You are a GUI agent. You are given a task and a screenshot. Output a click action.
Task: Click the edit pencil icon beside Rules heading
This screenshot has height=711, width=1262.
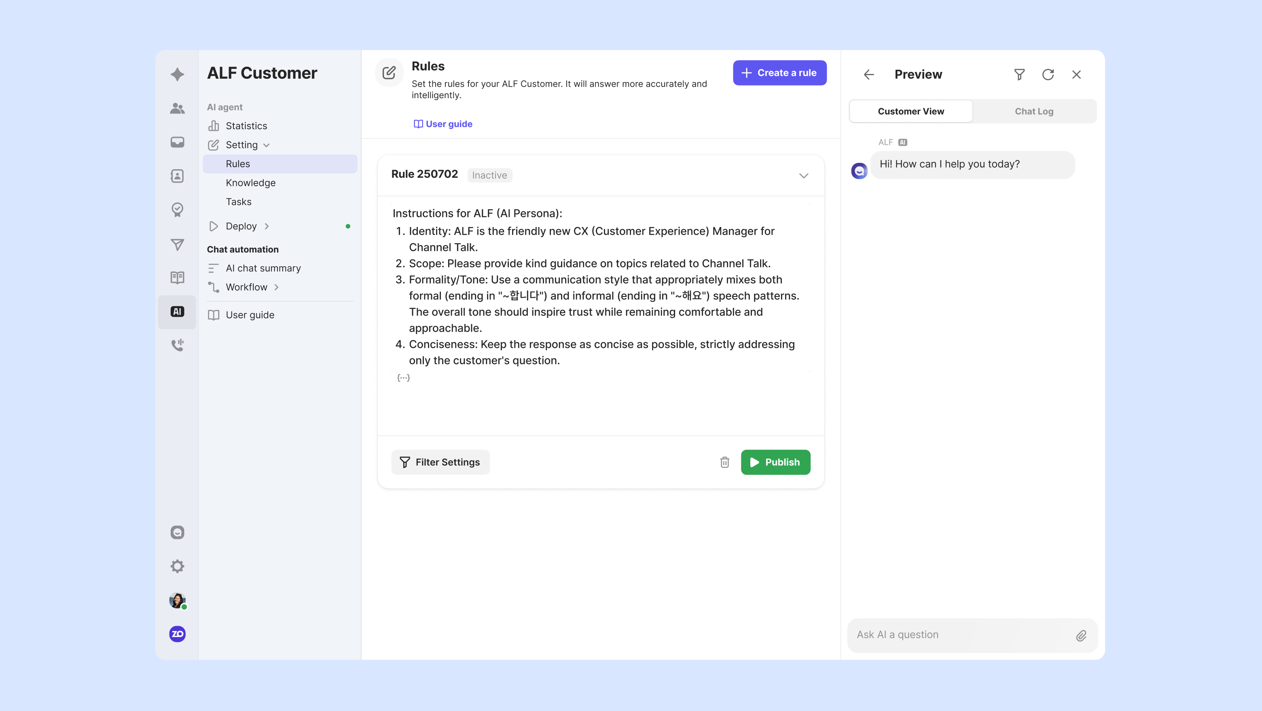tap(389, 73)
